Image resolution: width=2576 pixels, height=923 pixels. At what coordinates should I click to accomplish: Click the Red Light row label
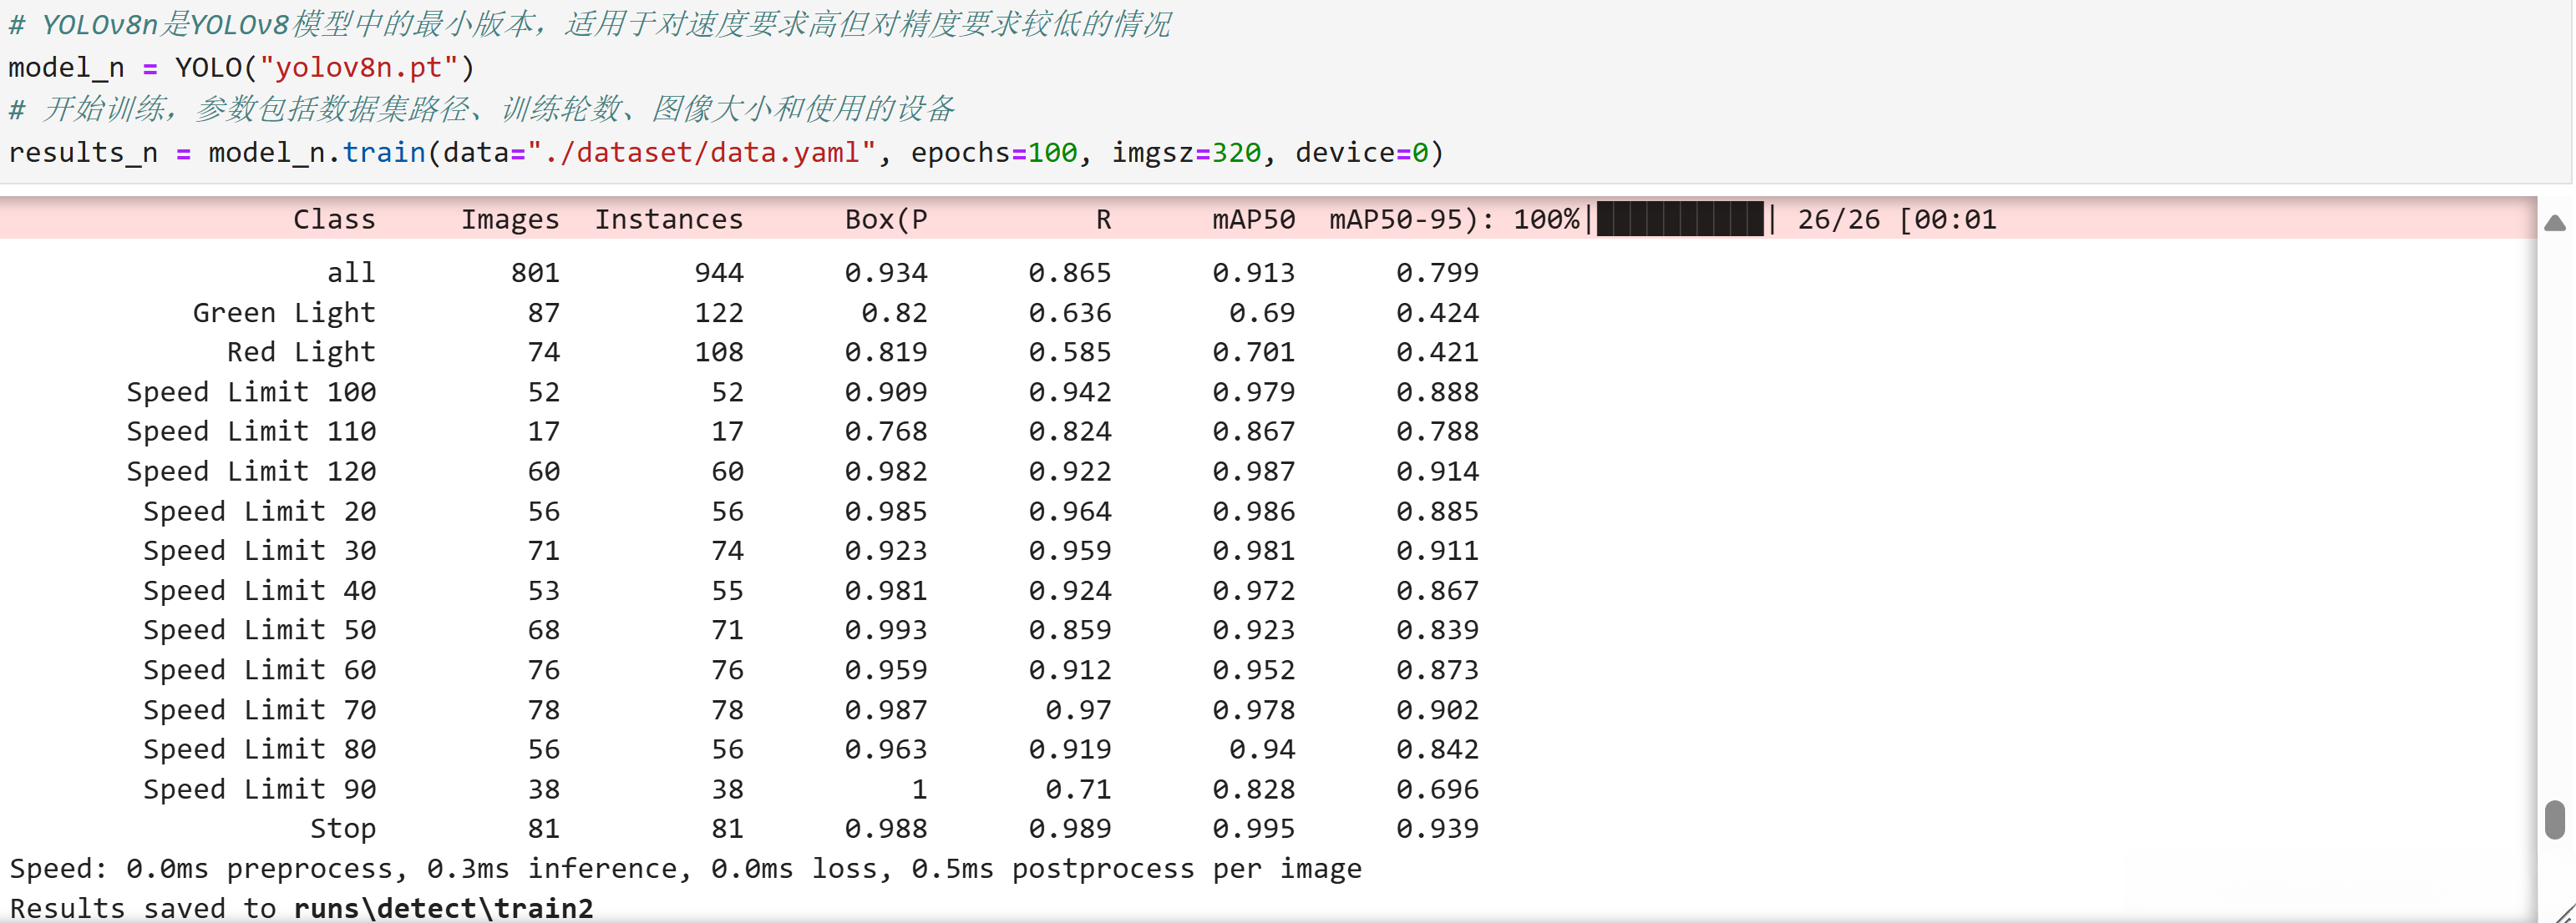click(x=301, y=353)
